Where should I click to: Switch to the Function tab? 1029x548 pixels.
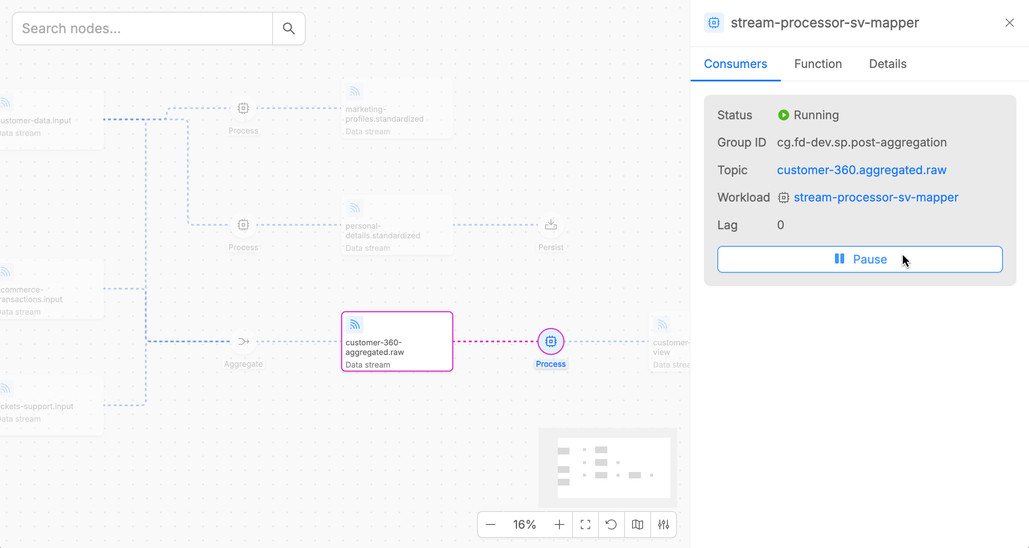point(818,64)
